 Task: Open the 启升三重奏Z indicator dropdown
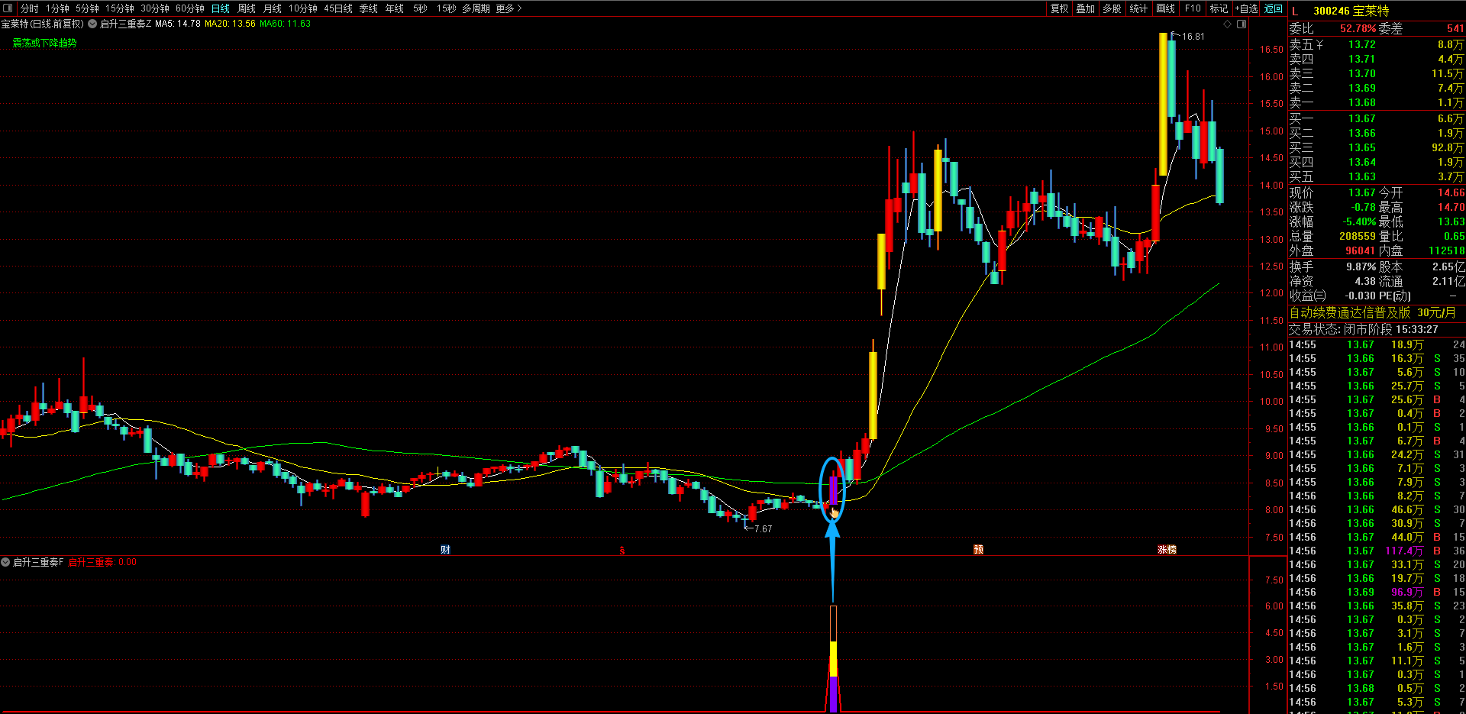[x=92, y=24]
